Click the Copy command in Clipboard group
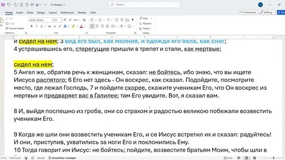The height and width of the screenshot is (160, 285). (x=10, y=24)
